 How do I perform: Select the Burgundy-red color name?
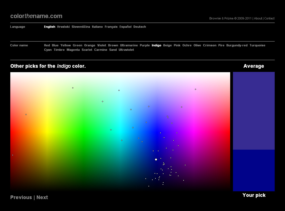(237, 46)
